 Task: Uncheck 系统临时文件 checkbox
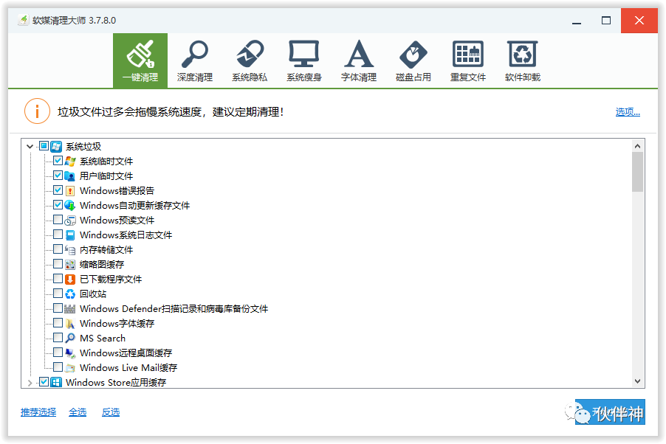coord(58,161)
